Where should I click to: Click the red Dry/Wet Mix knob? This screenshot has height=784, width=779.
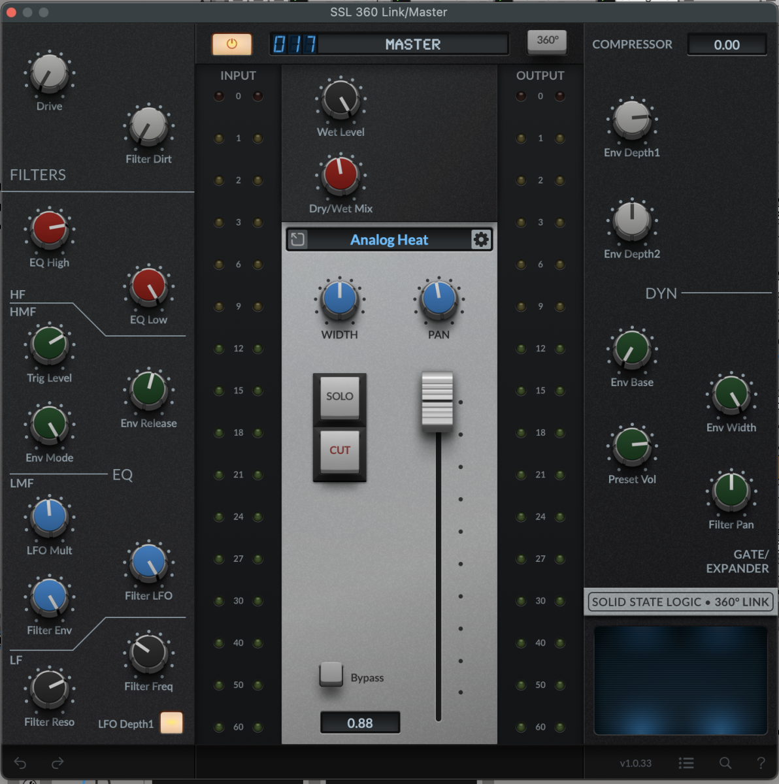(x=340, y=176)
